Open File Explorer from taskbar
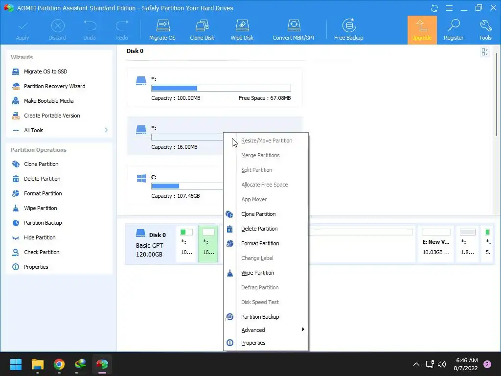The width and height of the screenshot is (501, 376). [37, 364]
